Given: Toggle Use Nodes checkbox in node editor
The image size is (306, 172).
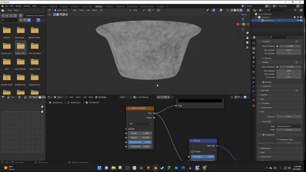Looking at the screenshot, I should (96, 97).
